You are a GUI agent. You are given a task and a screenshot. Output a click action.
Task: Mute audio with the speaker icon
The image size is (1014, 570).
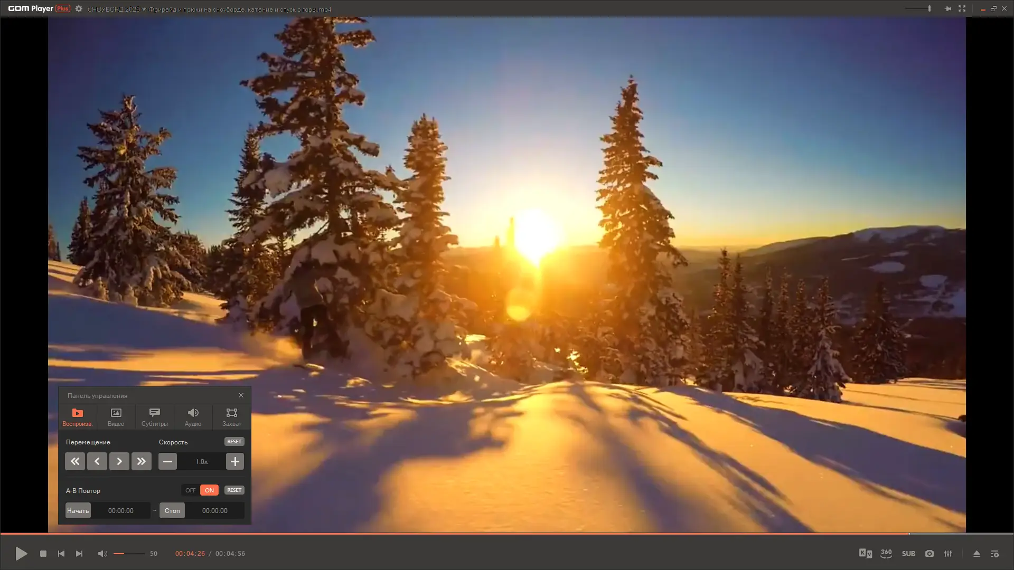(102, 554)
